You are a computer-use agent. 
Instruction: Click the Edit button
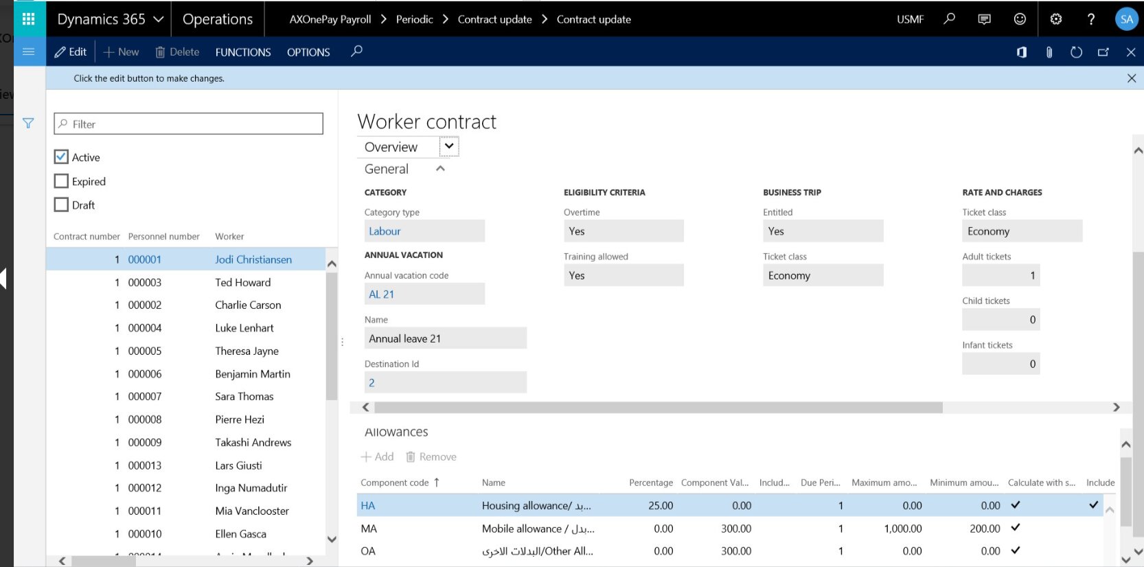71,52
